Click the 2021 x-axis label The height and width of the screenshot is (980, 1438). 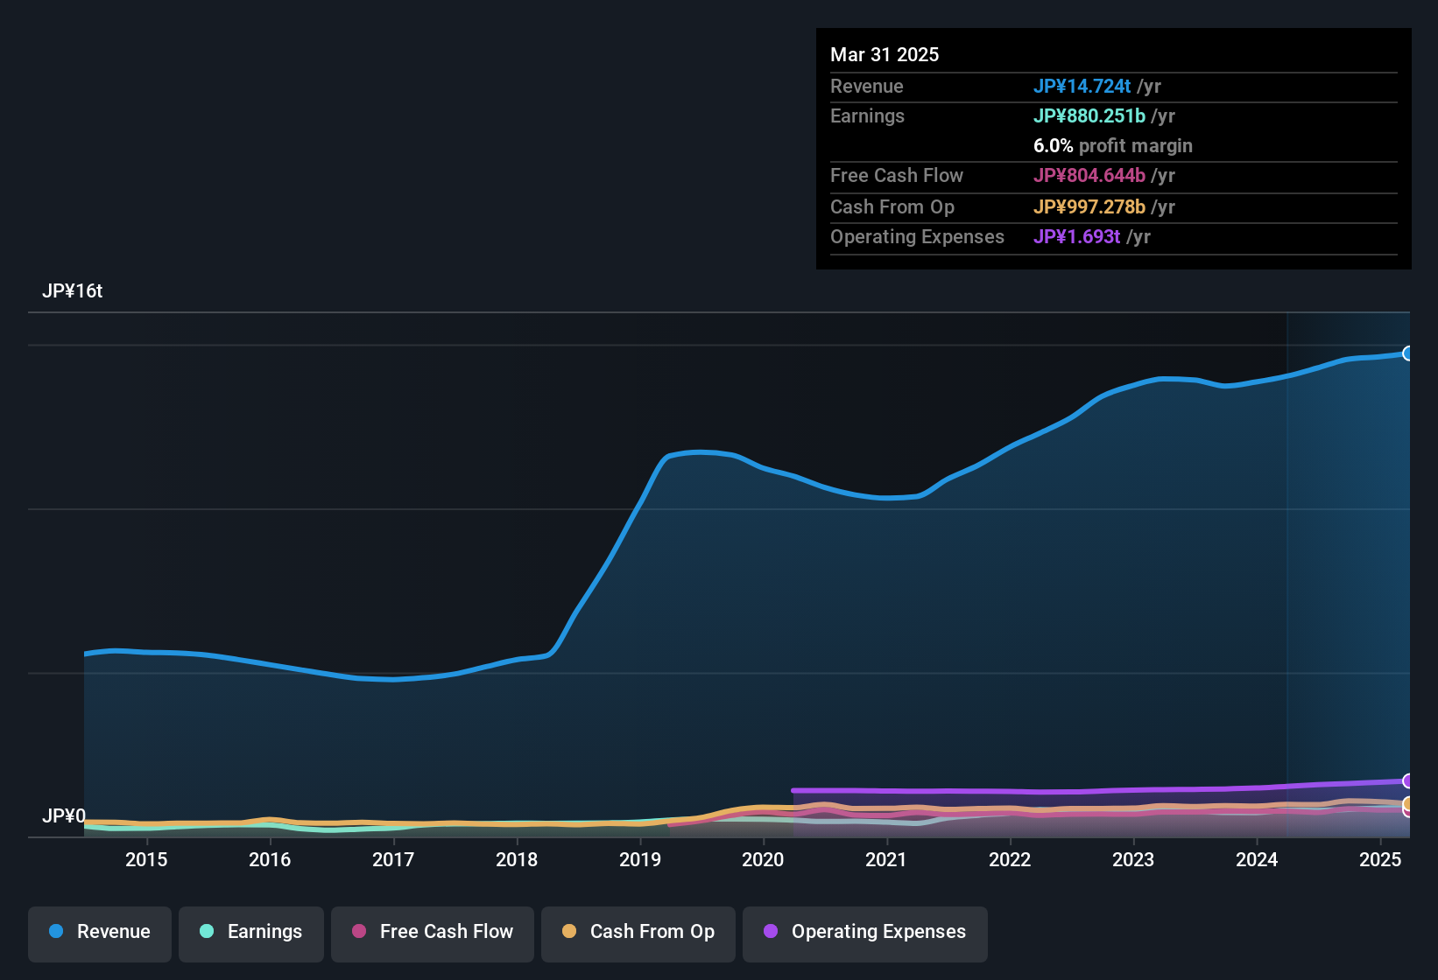[886, 859]
